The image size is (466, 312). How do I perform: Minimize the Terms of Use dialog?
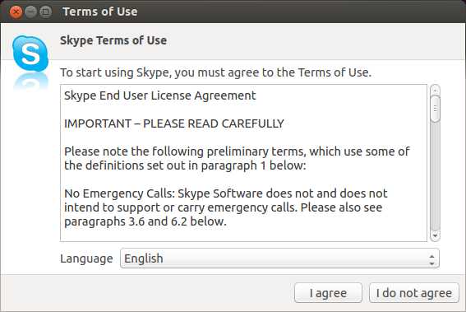point(30,12)
